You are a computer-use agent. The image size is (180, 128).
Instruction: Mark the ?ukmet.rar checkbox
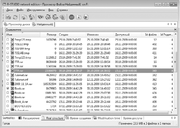(7, 75)
